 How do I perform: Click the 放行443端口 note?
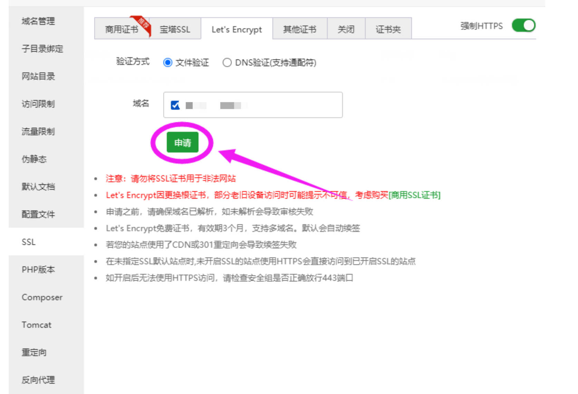(229, 278)
